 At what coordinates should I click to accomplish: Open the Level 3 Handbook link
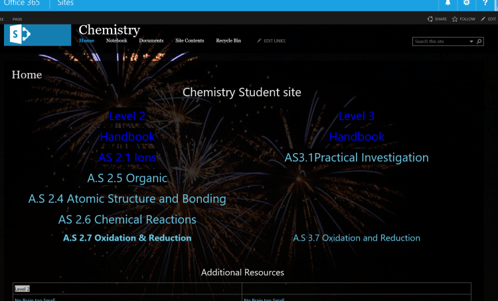tap(357, 137)
